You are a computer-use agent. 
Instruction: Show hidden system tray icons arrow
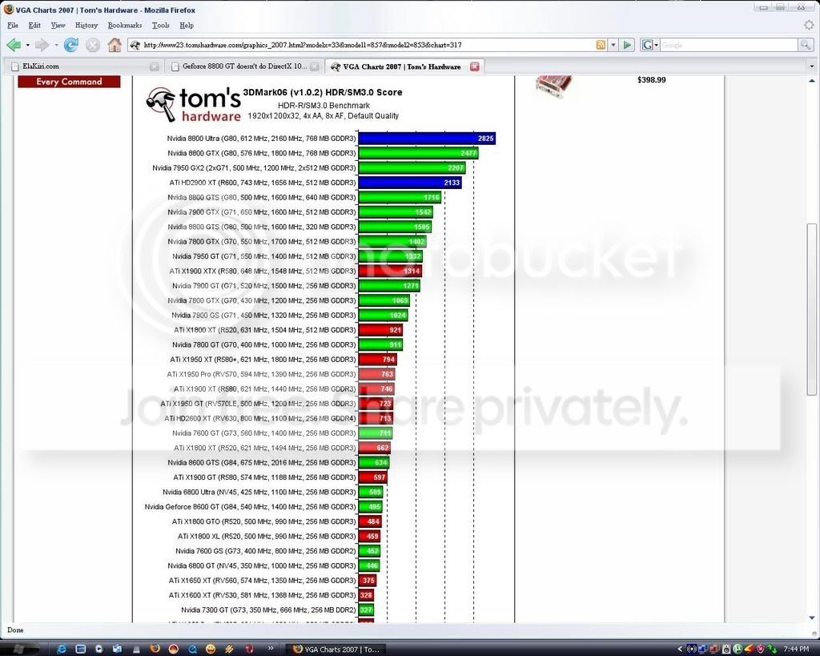[680, 650]
